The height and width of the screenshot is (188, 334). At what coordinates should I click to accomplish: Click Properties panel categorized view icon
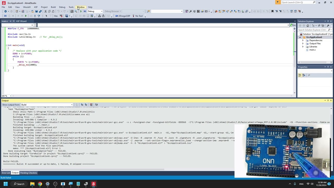point(300,75)
